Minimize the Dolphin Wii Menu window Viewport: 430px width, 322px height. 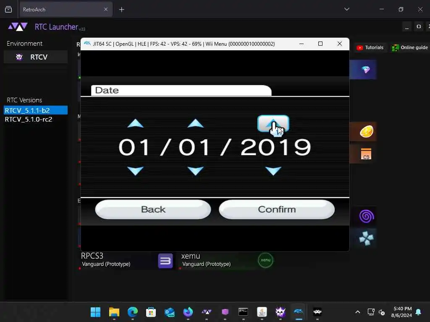(x=302, y=44)
